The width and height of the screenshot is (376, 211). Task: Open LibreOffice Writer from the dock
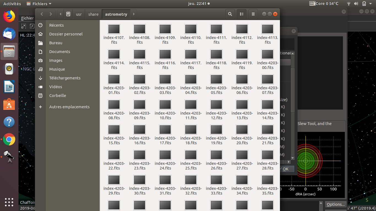(9, 87)
